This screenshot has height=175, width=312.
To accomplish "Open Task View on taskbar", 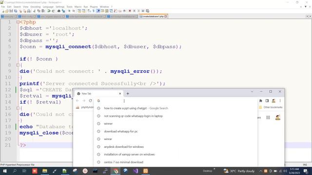I will point(24,171).
